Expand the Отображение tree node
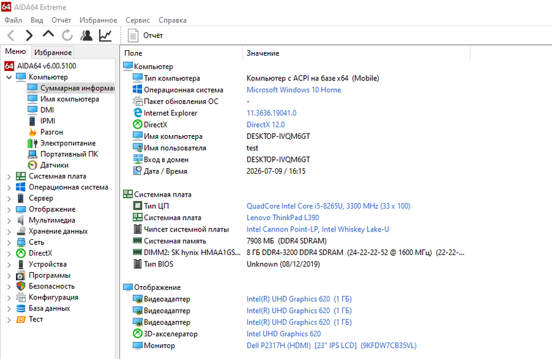This screenshot has height=359, width=552. click(x=9, y=209)
